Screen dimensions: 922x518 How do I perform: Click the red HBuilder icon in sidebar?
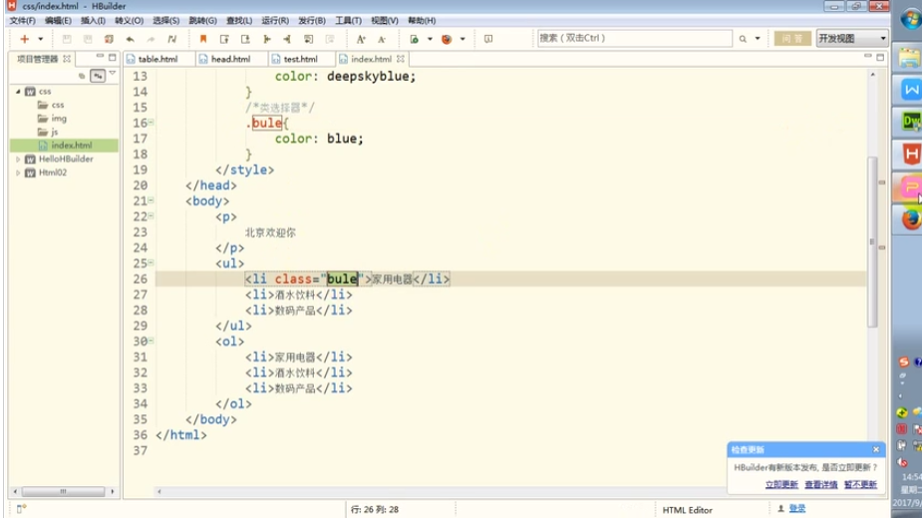[910, 153]
